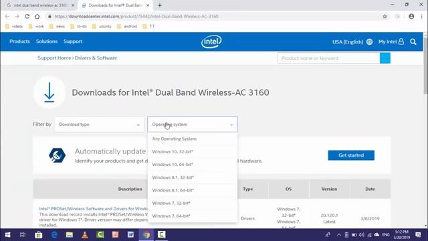Open the to-do bookmark folder

(x=79, y=27)
